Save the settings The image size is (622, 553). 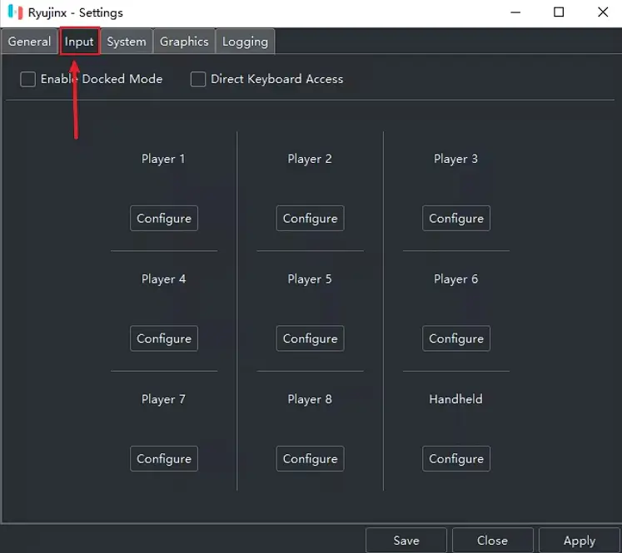pos(406,541)
